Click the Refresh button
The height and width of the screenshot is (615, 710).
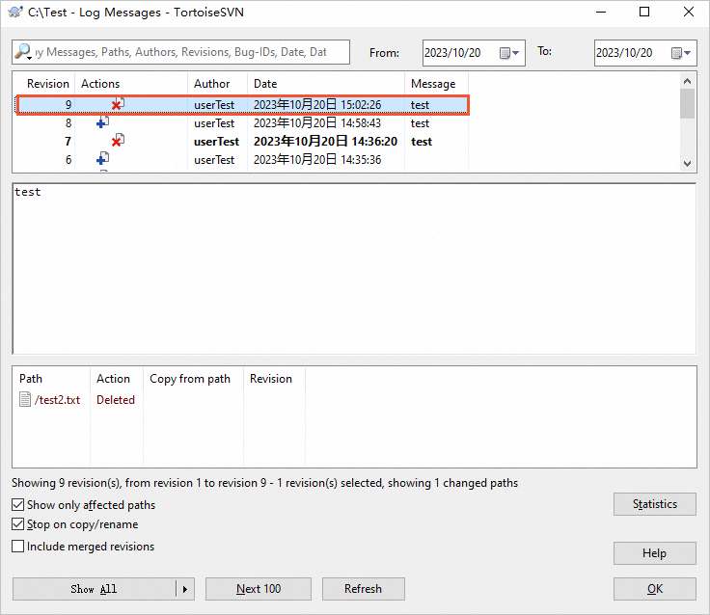(x=363, y=589)
